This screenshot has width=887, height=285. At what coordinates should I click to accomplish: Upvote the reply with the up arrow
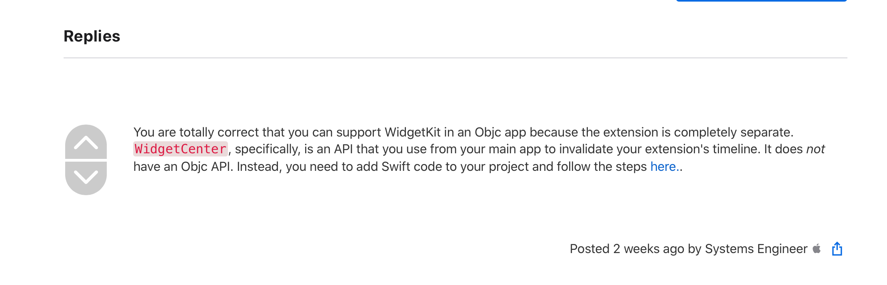(86, 142)
